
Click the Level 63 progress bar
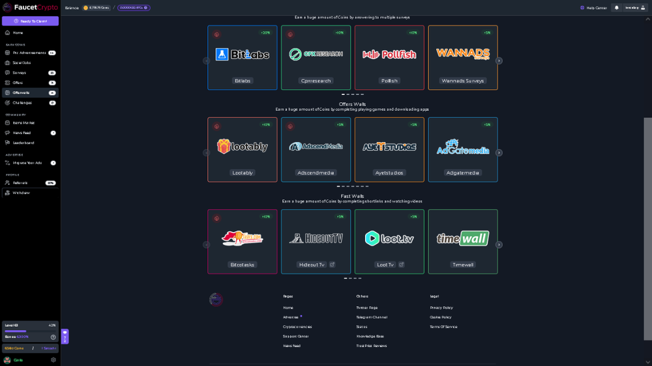(x=30, y=331)
